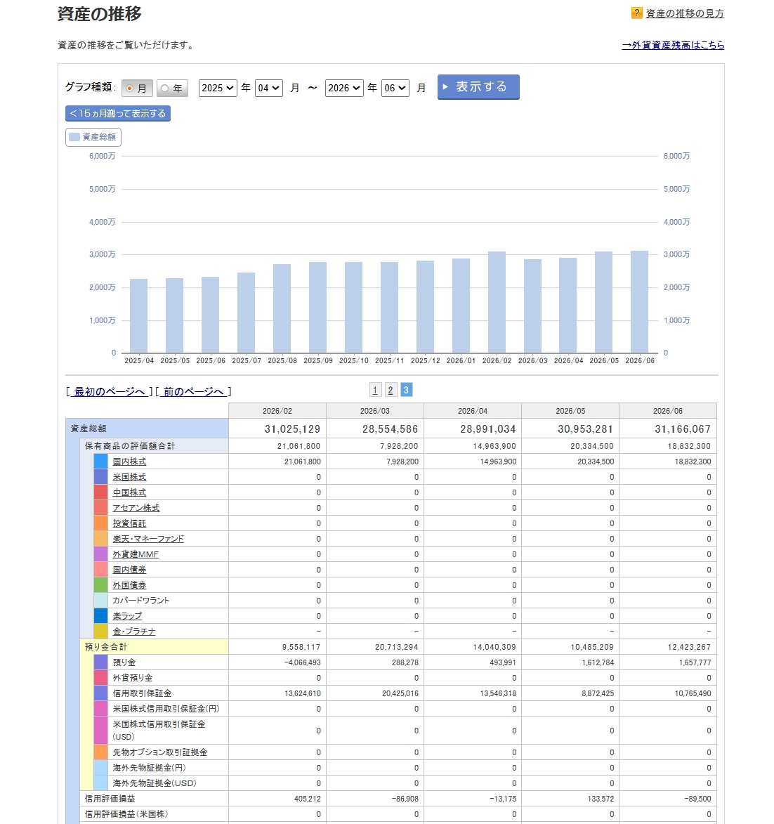Click 15ヵ月遡って表示する button
Image resolution: width=774 pixels, height=824 pixels.
coord(118,114)
